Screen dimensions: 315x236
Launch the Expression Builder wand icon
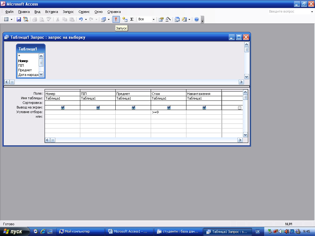tap(168, 19)
